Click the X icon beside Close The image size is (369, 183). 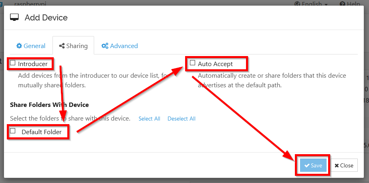point(337,166)
